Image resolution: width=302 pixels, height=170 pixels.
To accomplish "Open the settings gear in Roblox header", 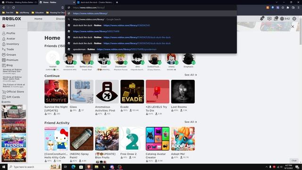I will [294, 19].
